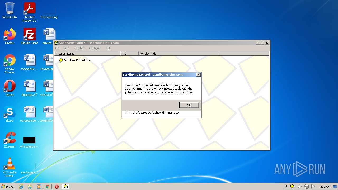Screen dimensions: 338x190
Task: Select the Sandbox DefaultBox tree row
Action: point(74,60)
